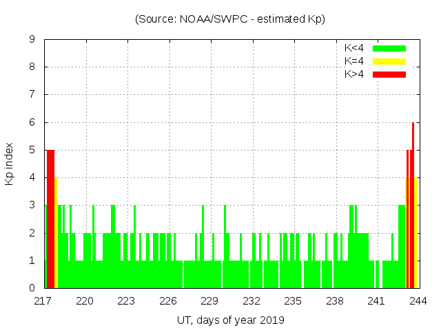Click the green K<4 legend swatch

[x=389, y=48]
